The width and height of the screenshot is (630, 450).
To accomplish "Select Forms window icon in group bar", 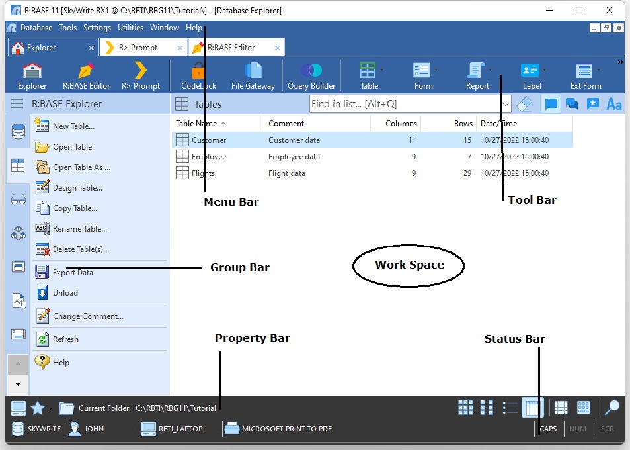I will pyautogui.click(x=18, y=267).
